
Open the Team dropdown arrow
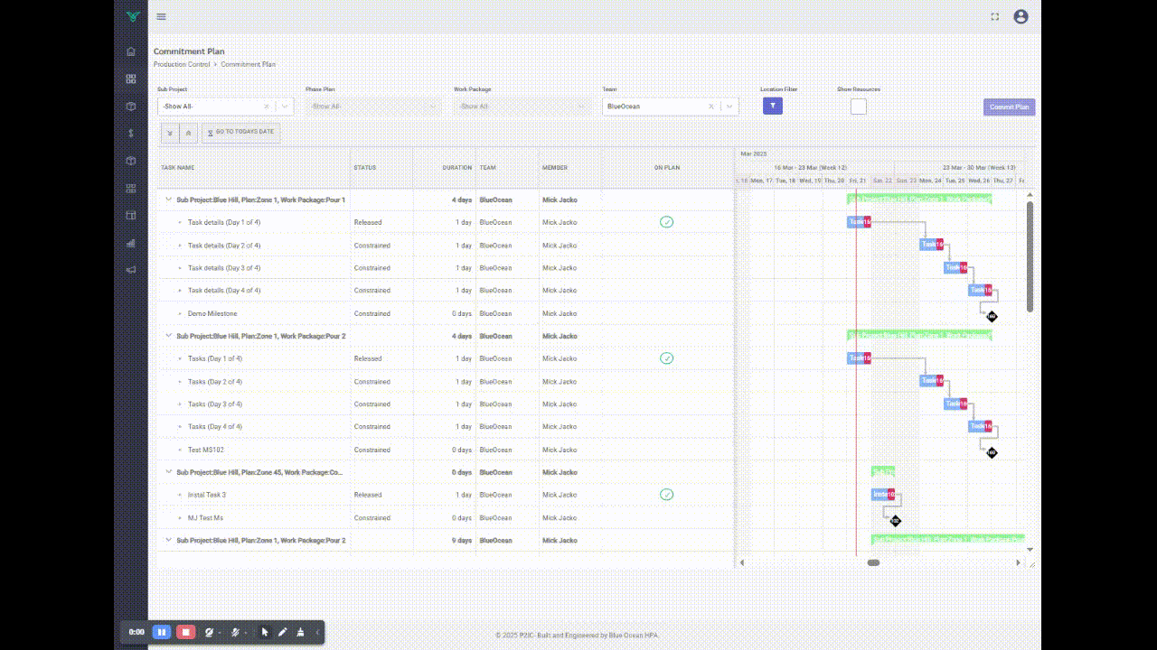(730, 107)
